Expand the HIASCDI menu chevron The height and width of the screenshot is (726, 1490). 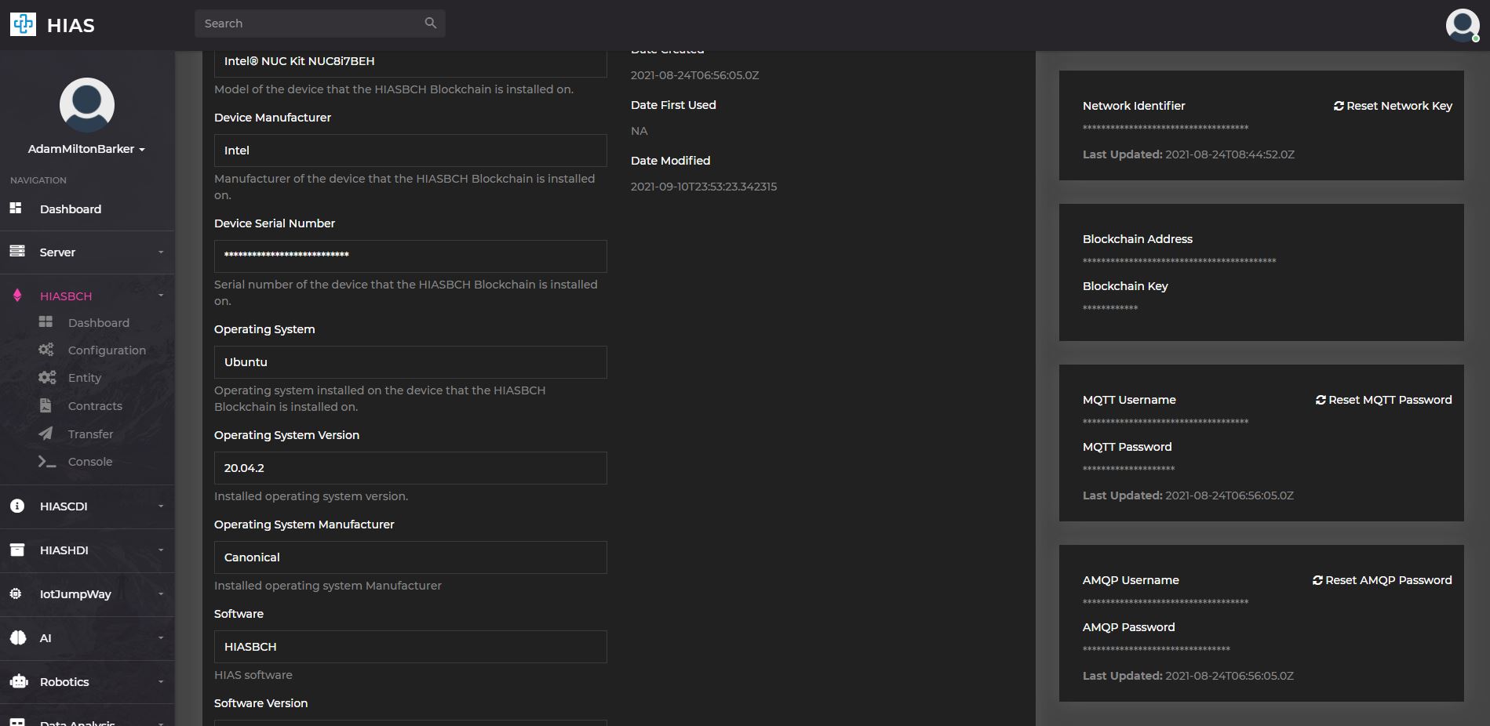point(161,506)
